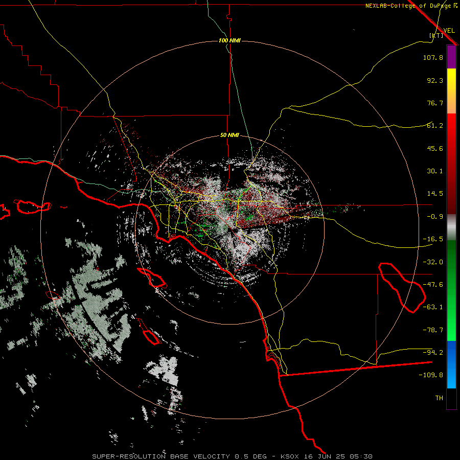
Task: Click the -109.8 velocity scale value
Action: (431, 375)
